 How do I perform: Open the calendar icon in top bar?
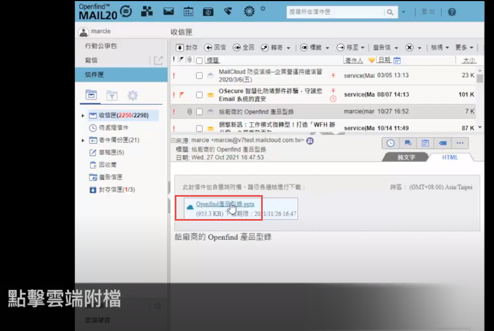[x=189, y=12]
